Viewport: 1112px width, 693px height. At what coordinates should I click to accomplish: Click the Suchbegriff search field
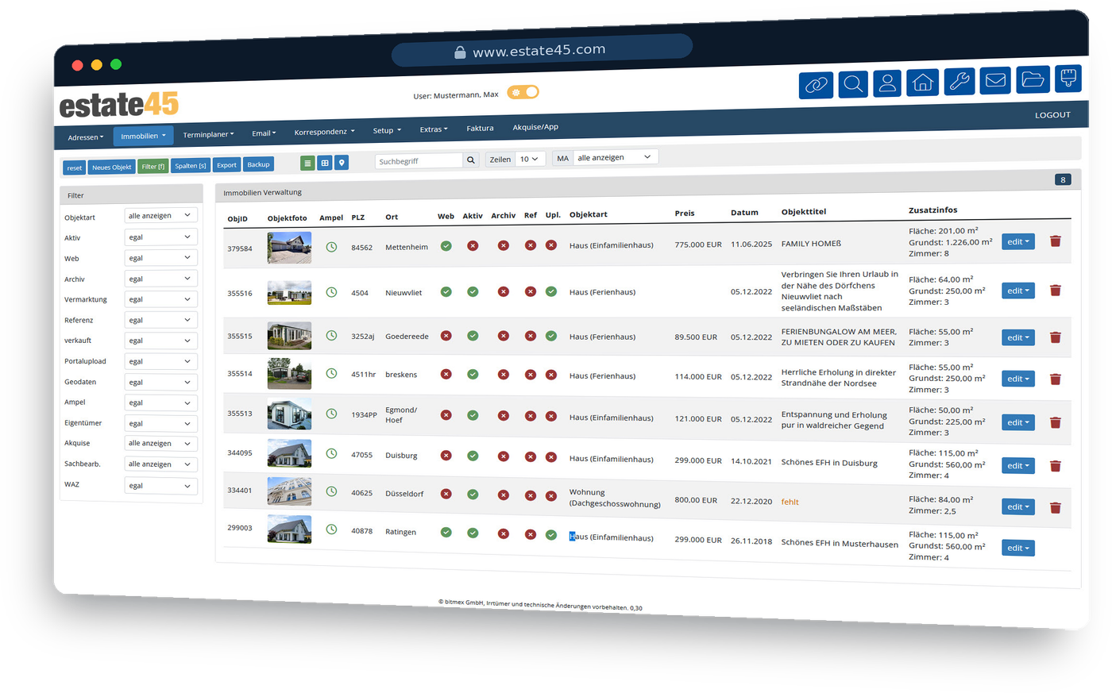(x=419, y=160)
